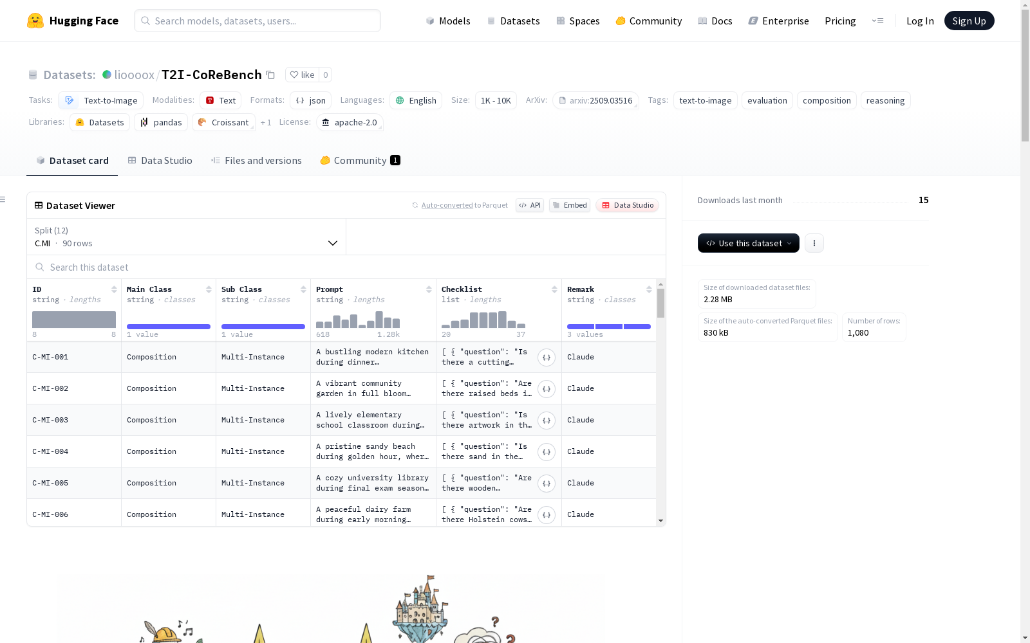This screenshot has width=1030, height=643.
Task: Open Community in the top navigation
Action: click(649, 21)
